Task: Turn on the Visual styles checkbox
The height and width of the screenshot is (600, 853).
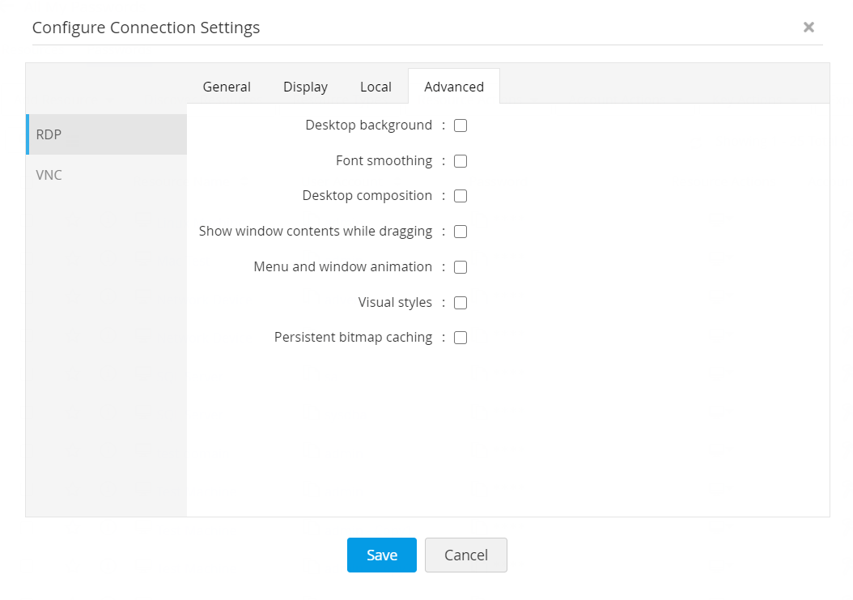Action: [460, 303]
